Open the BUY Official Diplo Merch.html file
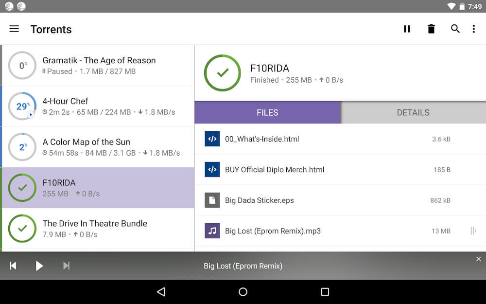Image resolution: width=486 pixels, height=304 pixels. click(340, 170)
